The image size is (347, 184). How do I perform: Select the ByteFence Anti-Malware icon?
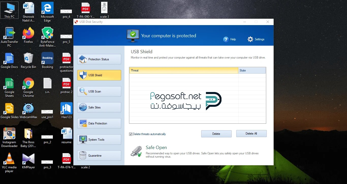point(47,37)
